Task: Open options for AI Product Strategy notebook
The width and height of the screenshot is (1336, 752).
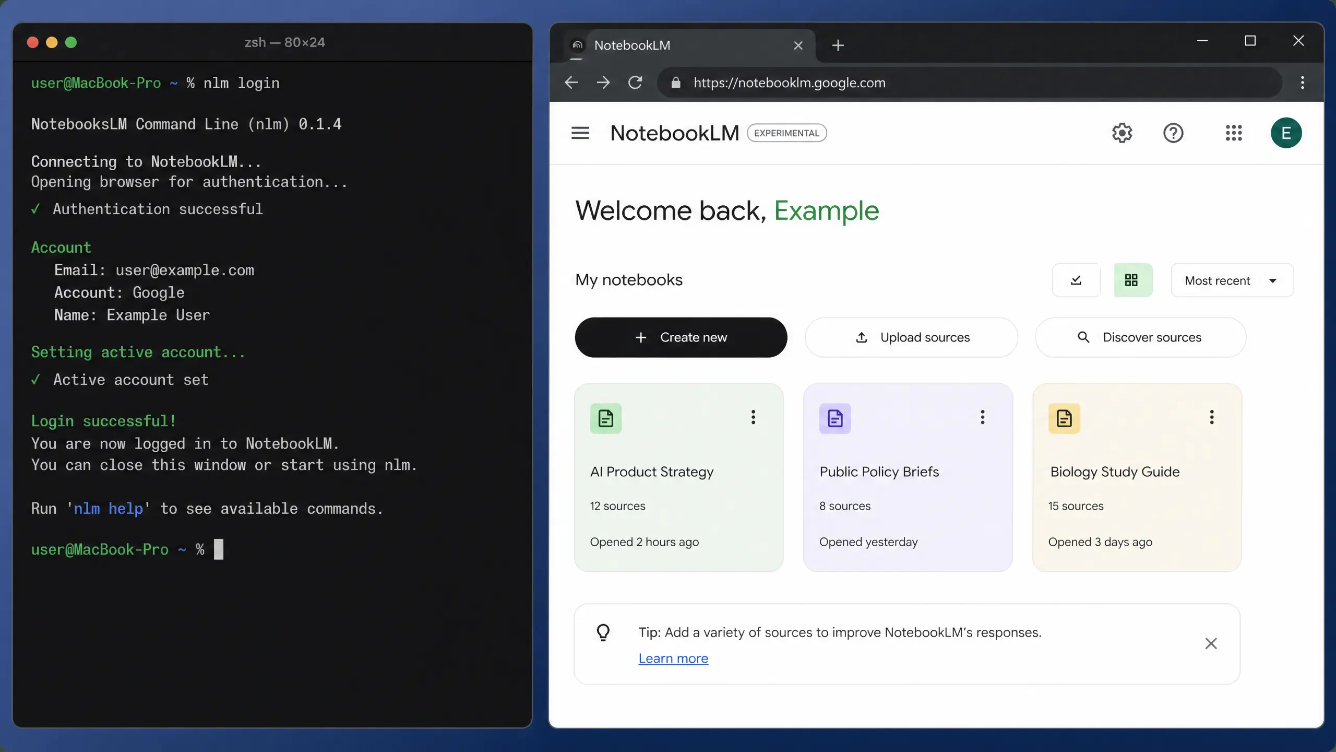Action: pos(753,417)
